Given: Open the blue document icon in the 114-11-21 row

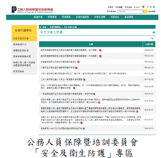Looking at the screenshot, I should pos(94,94).
